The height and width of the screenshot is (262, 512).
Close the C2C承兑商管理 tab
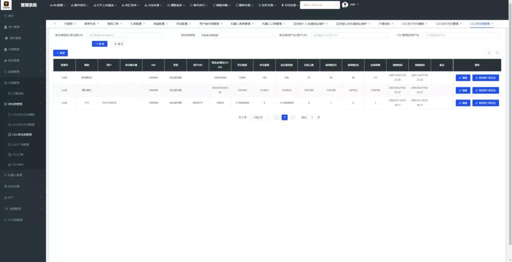tap(492, 24)
